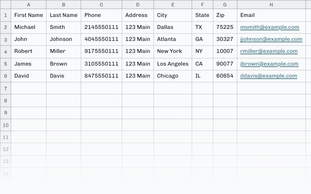Image resolution: width=311 pixels, height=194 pixels.
Task: Select row 12 header
Action: pyautogui.click(x=6, y=149)
